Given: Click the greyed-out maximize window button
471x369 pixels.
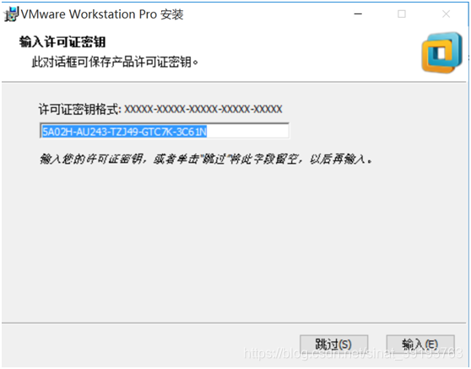Looking at the screenshot, I should point(402,14).
